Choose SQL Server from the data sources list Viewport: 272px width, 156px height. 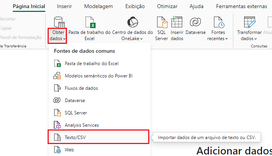point(99,112)
